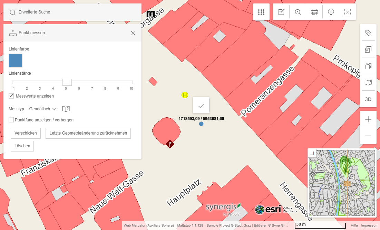Image resolution: width=380 pixels, height=230 pixels.
Task: Open the app grid menu
Action: pyautogui.click(x=261, y=11)
